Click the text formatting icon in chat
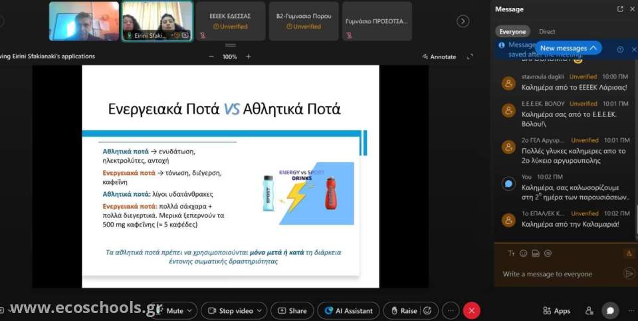638x321 pixels. click(x=511, y=253)
